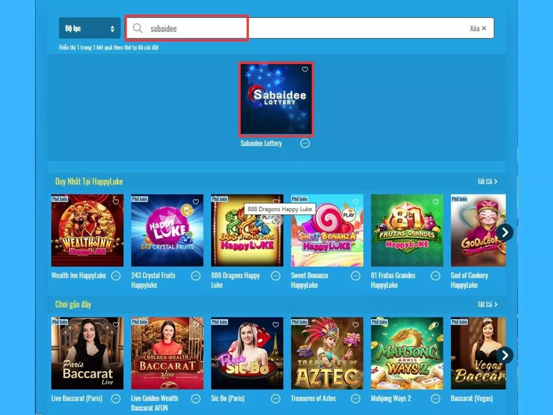Image resolution: width=553 pixels, height=415 pixels.
Task: Open more options for Mahjong Ways 2
Action: pos(435,398)
